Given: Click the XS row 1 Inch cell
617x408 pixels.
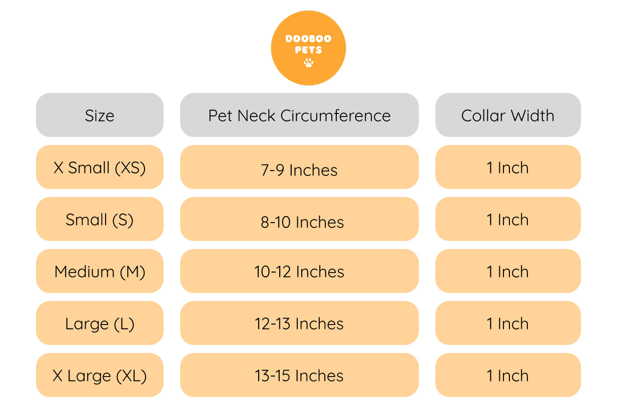Looking at the screenshot, I should [x=507, y=167].
